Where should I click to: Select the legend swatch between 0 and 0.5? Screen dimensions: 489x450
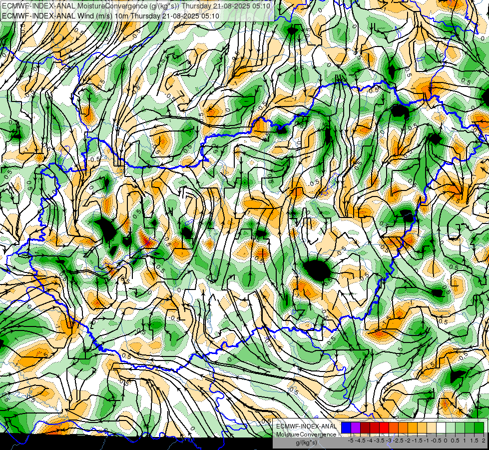451,427
